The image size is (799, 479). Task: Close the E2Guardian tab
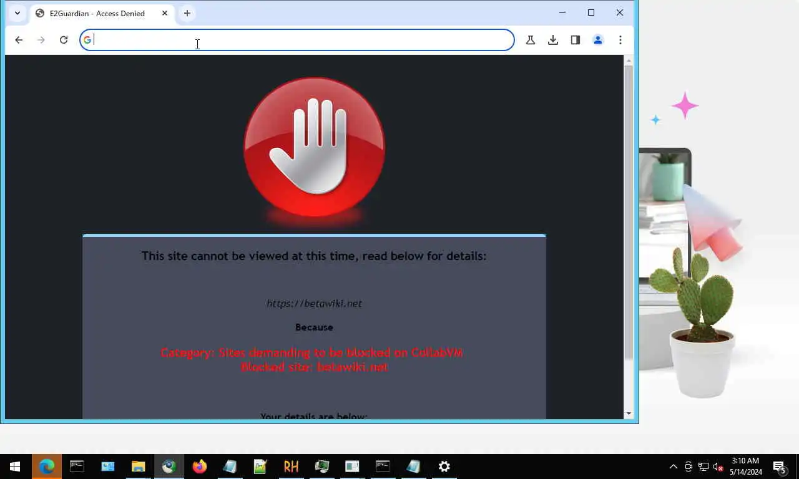[165, 13]
